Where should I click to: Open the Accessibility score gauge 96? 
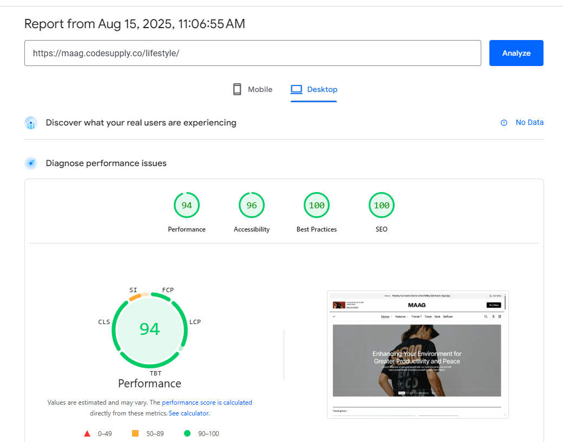(x=252, y=205)
